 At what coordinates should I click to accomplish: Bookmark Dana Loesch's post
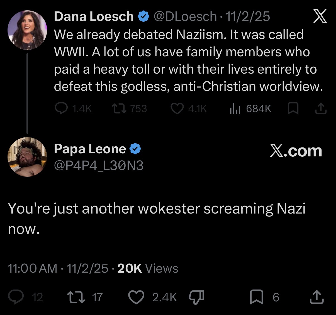[293, 109]
